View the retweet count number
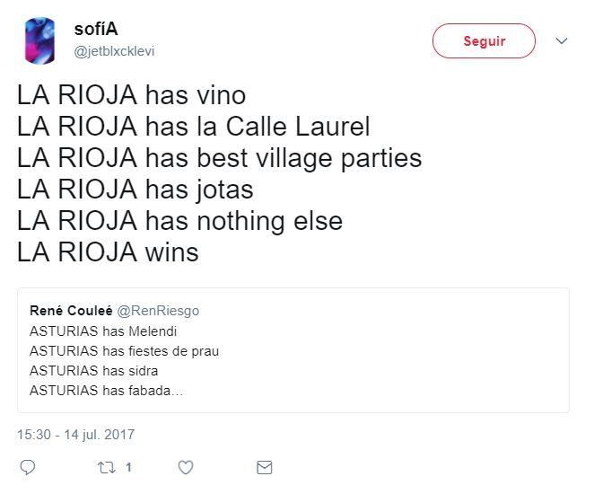Viewport: 594px width, 494px height. pos(128,467)
